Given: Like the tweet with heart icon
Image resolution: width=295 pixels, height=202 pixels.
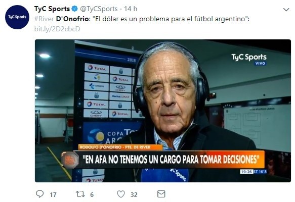Looking at the screenshot, I should (x=121, y=194).
